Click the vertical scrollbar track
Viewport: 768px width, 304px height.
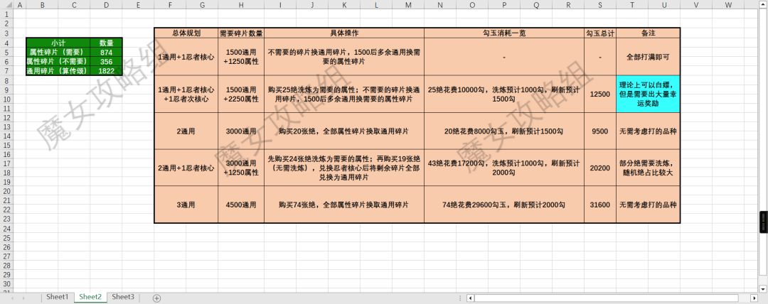[762, 147]
